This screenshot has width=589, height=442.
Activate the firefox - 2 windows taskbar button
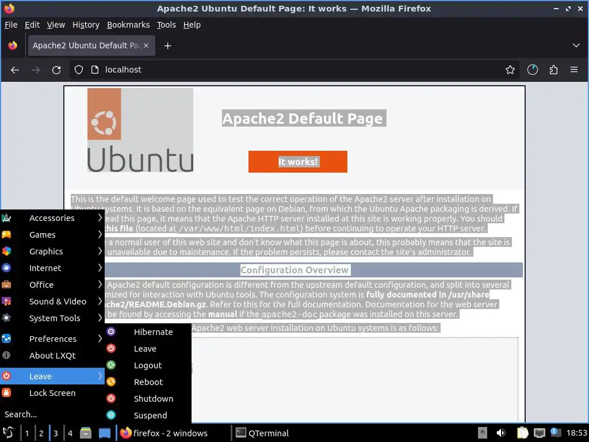point(173,433)
